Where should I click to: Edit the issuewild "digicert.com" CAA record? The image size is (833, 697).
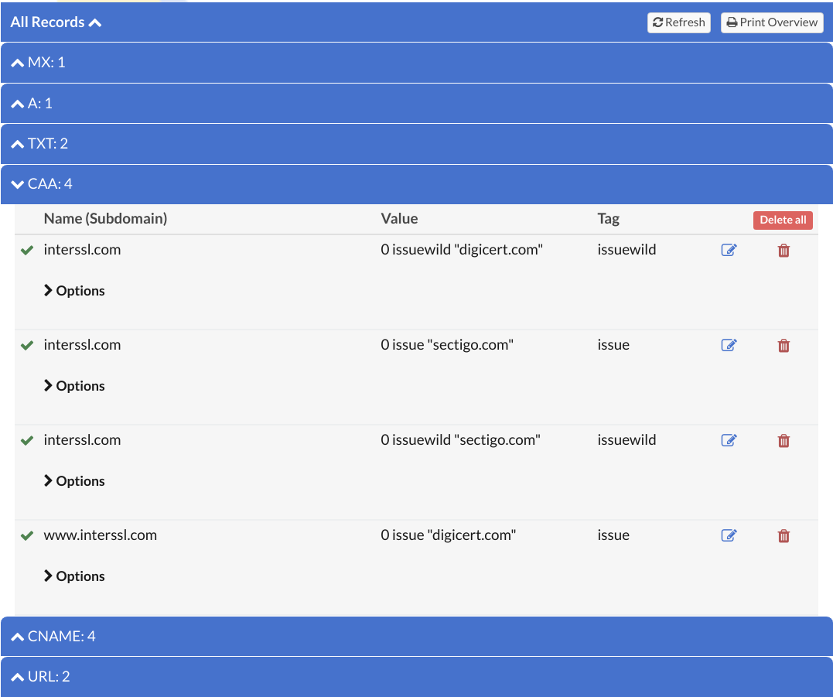(729, 250)
